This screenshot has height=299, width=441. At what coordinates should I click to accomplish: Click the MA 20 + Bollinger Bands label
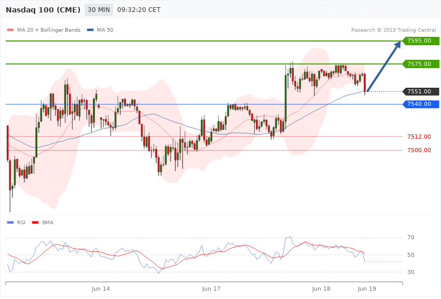click(x=49, y=30)
